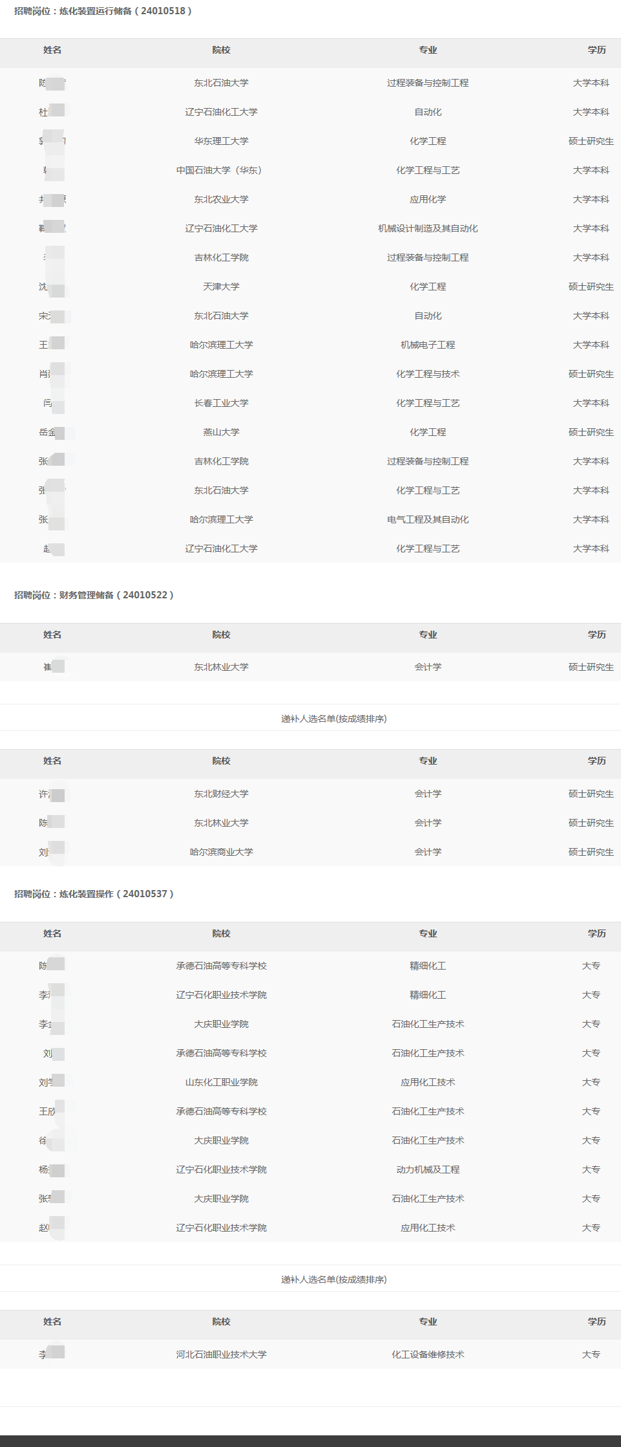Select the 长春工业大学 cell

click(x=221, y=403)
